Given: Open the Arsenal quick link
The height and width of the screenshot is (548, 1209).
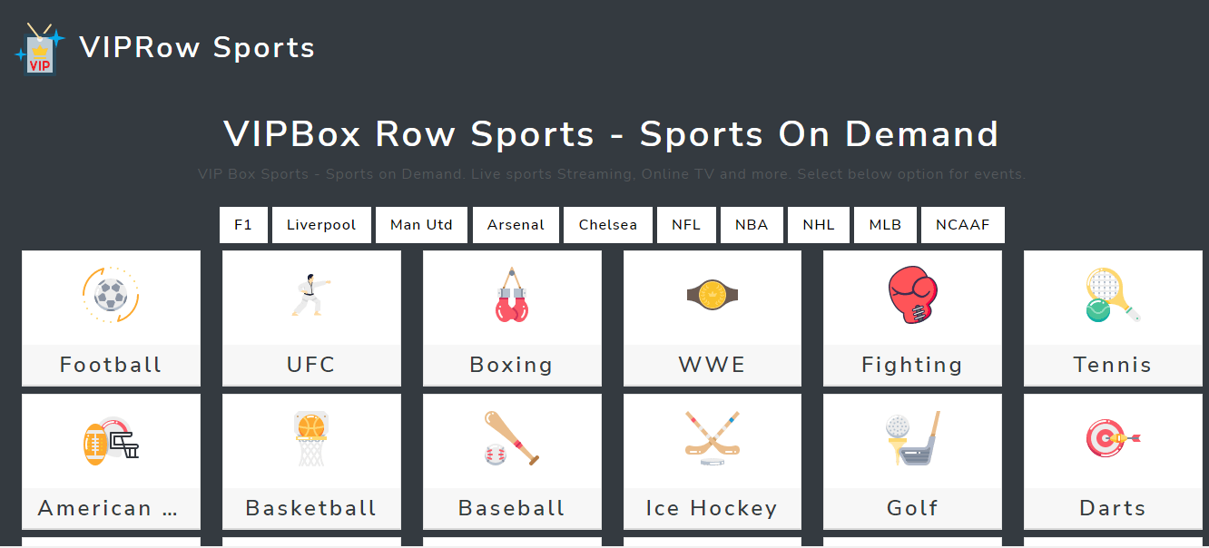Looking at the screenshot, I should tap(516, 225).
